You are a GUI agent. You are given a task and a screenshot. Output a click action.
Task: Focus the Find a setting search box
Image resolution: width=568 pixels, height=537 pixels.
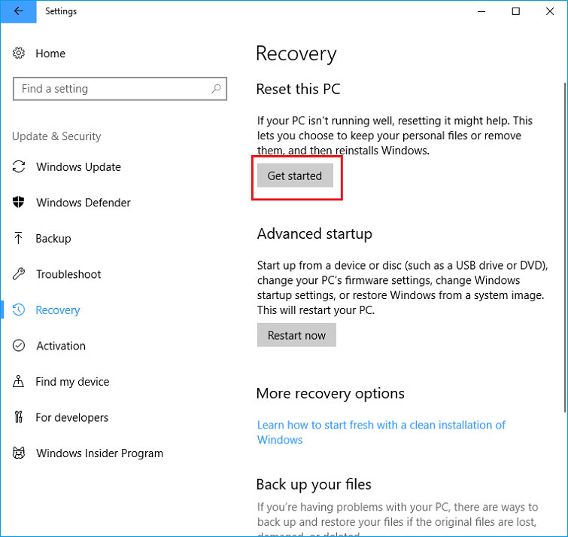tap(113, 89)
